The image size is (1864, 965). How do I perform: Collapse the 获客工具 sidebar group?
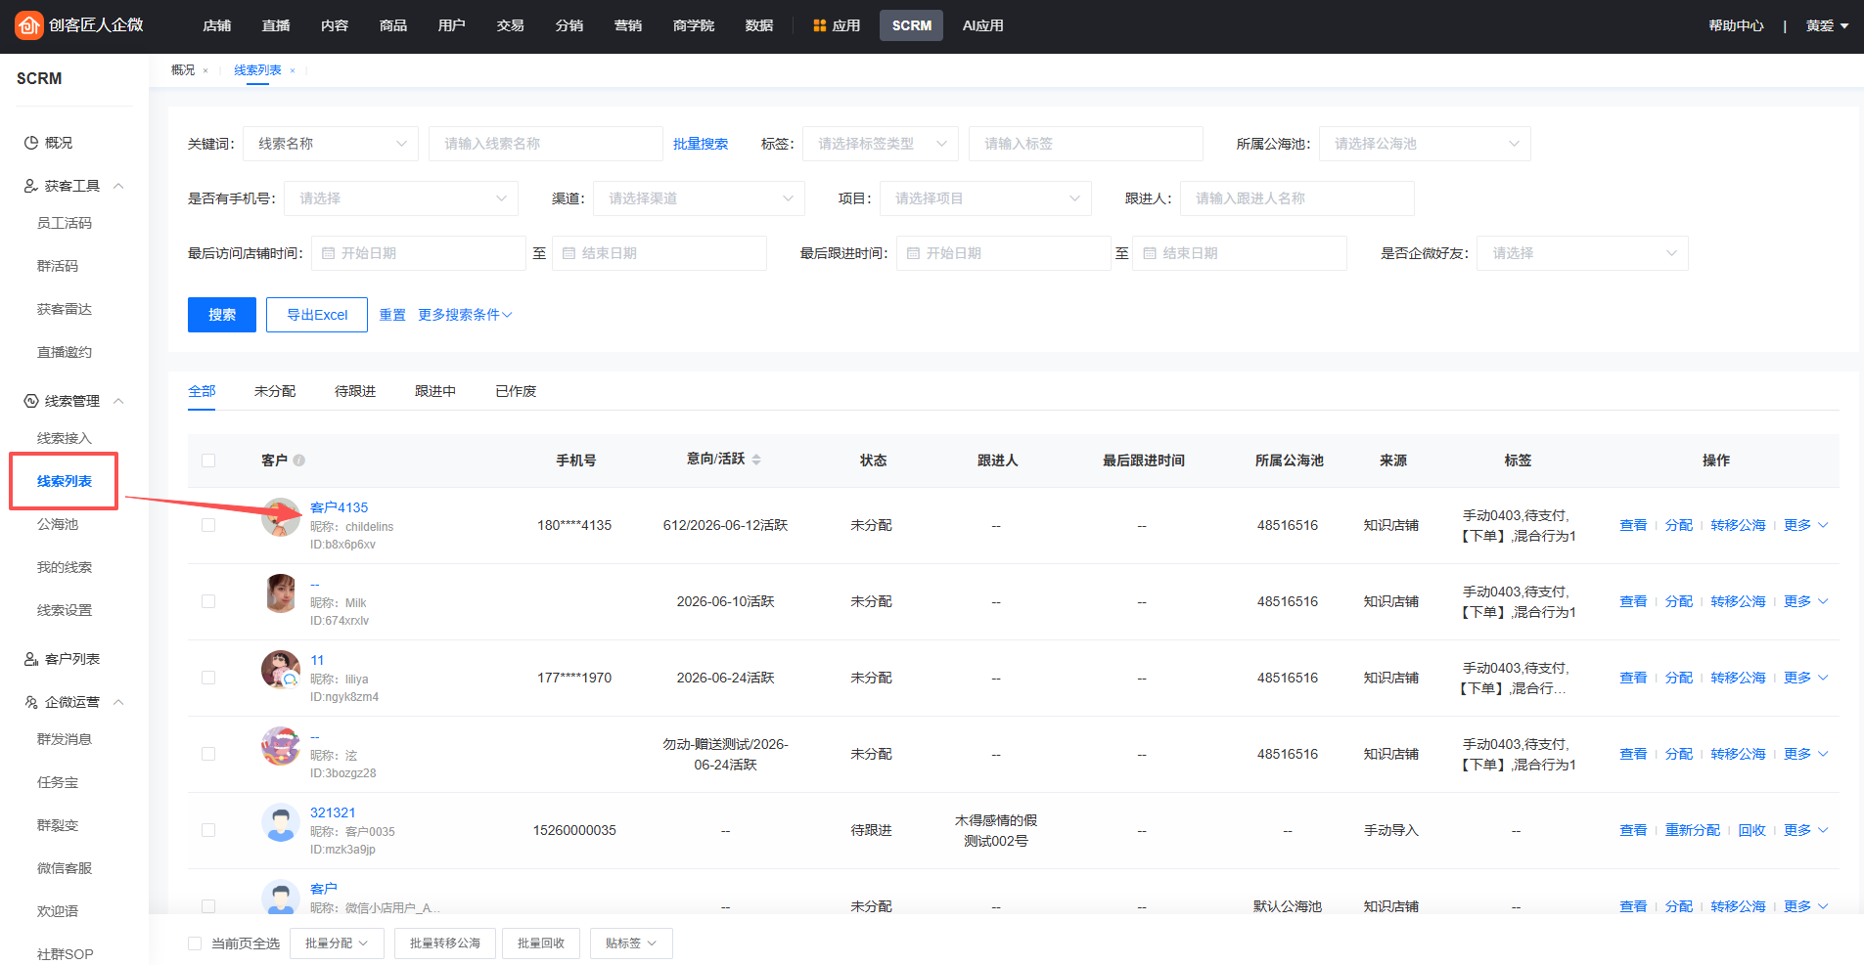(x=118, y=186)
